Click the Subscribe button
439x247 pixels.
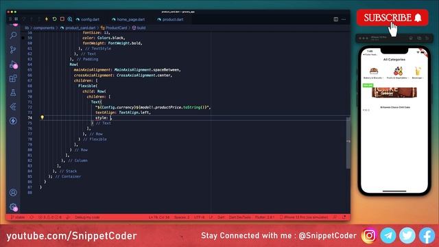tap(392, 18)
